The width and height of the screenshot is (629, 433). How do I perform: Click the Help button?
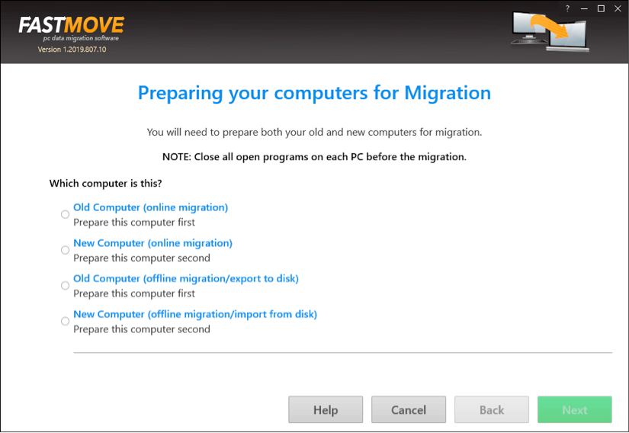[326, 409]
